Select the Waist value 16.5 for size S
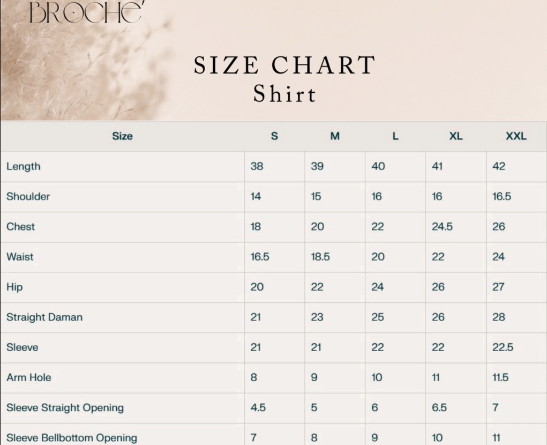The image size is (547, 445). point(260,257)
